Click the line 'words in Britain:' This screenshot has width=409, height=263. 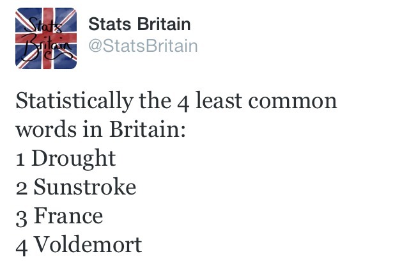click(101, 129)
